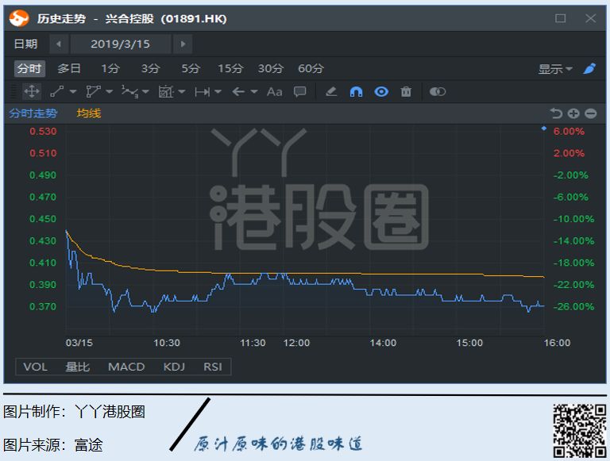Open range ruler tool dropdown
The image size is (610, 461).
[218, 92]
